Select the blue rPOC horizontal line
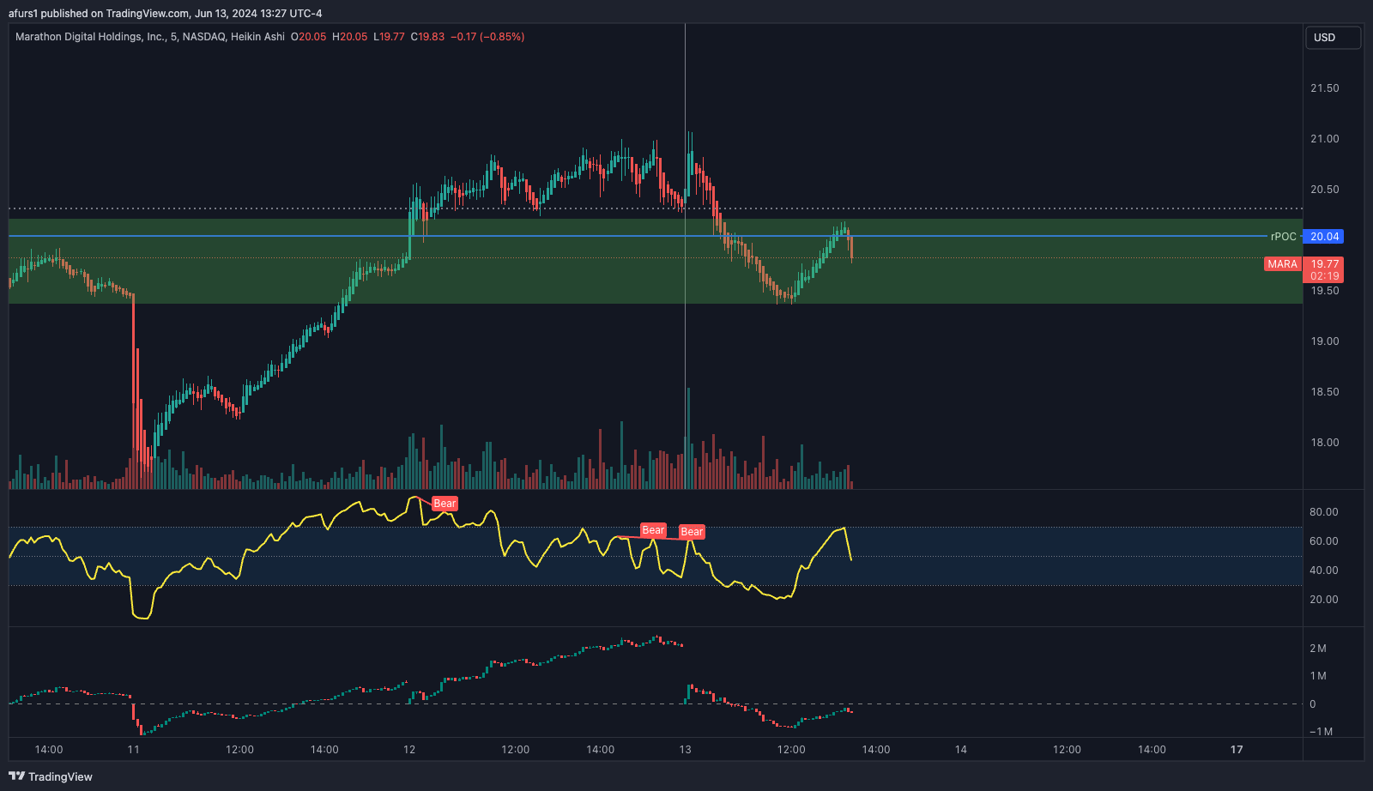 click(638, 236)
